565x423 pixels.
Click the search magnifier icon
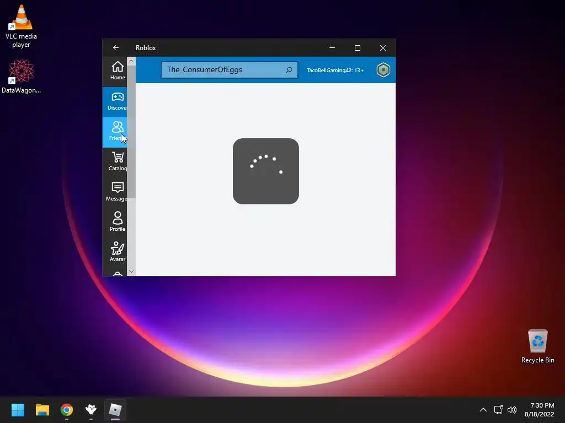[x=289, y=70]
